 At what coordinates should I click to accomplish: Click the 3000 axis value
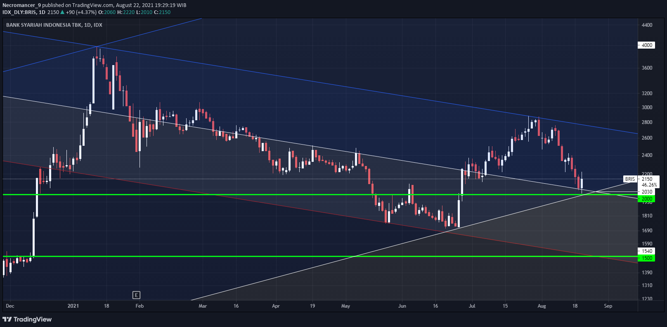[x=647, y=107]
